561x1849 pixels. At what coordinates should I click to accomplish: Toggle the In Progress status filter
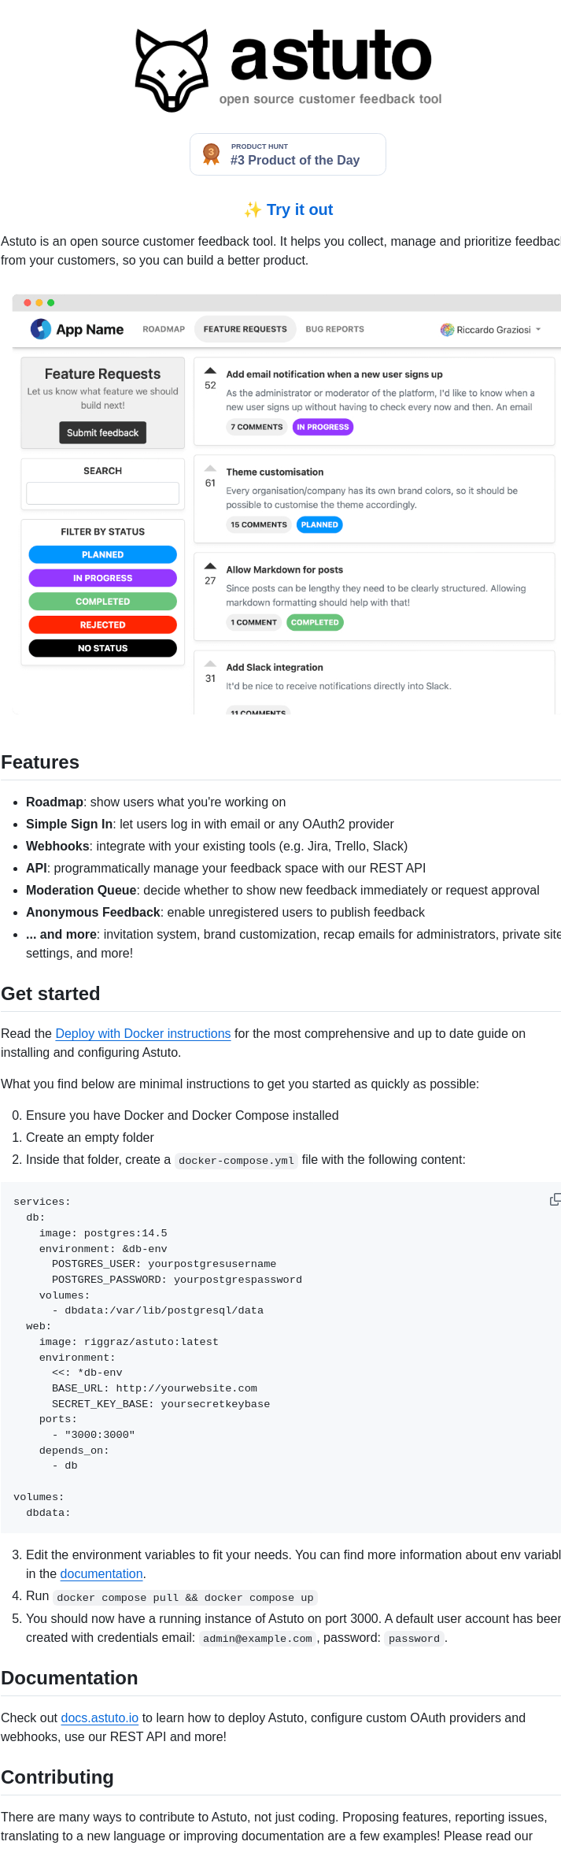(x=102, y=578)
